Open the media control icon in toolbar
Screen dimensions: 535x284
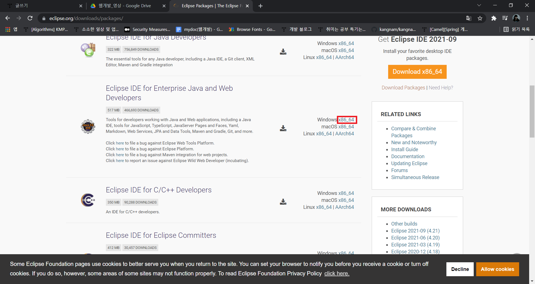pyautogui.click(x=505, y=18)
